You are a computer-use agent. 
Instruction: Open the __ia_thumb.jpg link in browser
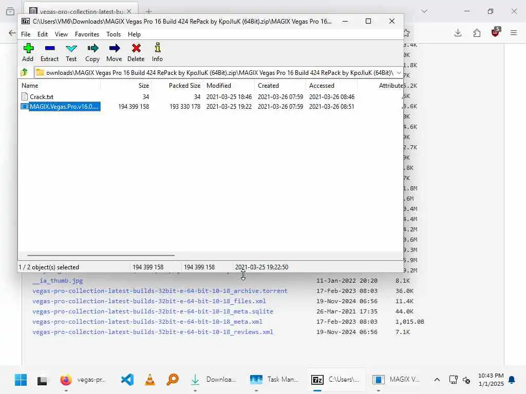(58, 281)
